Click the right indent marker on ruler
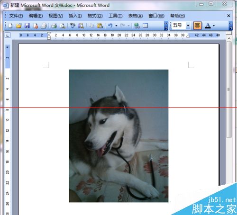237x215 pixels. tap(188, 36)
